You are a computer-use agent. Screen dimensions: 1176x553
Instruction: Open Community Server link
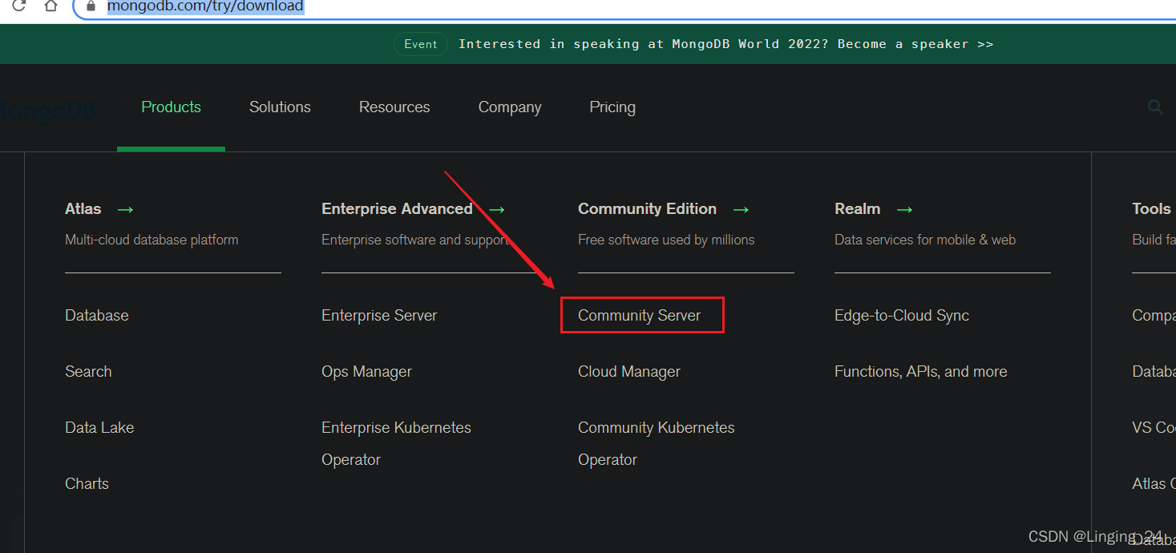[639, 315]
